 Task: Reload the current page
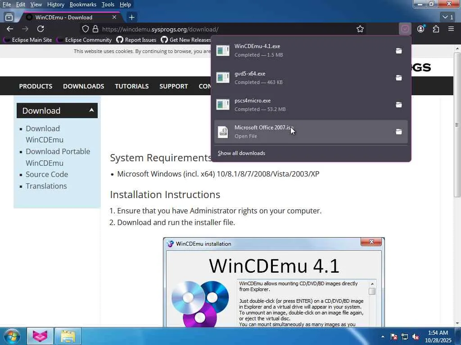tap(41, 29)
